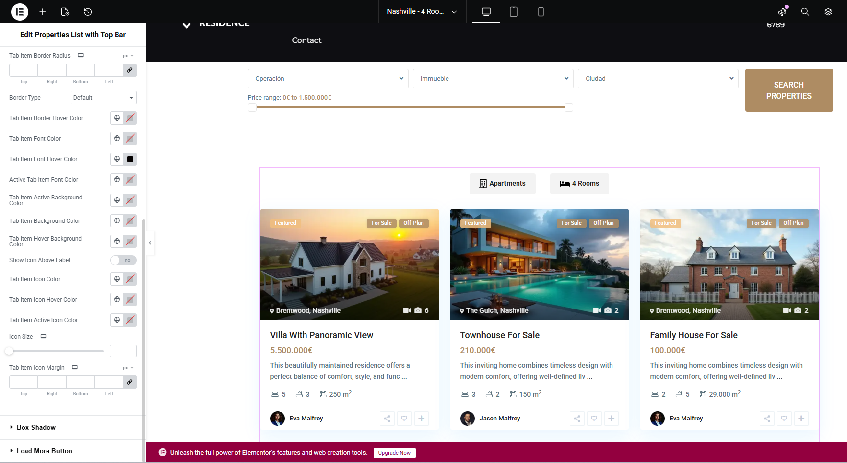This screenshot has width=847, height=463.
Task: Select the Apartments tab
Action: [x=502, y=184]
